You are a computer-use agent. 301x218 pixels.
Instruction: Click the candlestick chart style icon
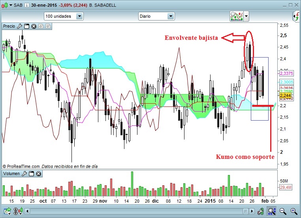(x=5, y=5)
